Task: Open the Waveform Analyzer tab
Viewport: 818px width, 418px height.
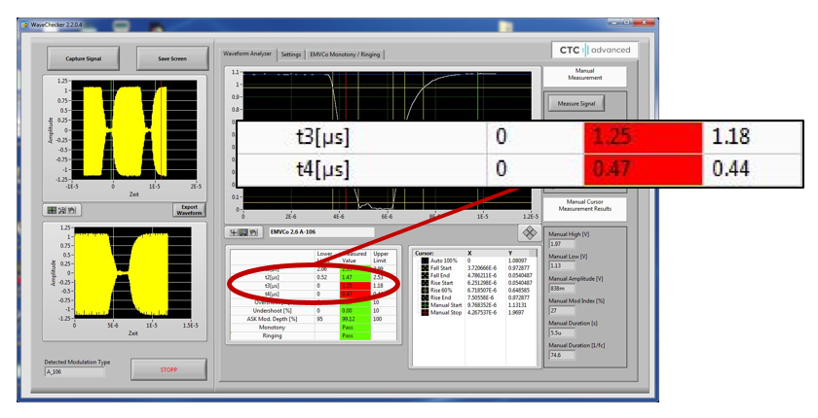Action: point(247,53)
